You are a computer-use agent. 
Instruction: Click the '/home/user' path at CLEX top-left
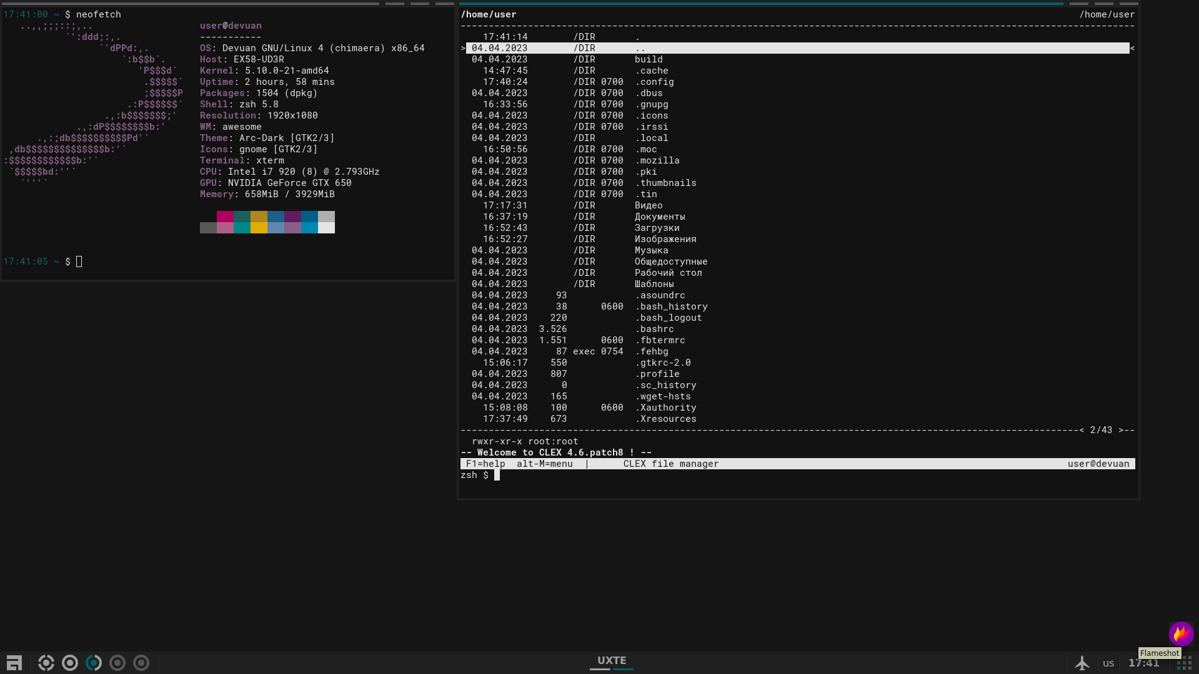tap(489, 14)
